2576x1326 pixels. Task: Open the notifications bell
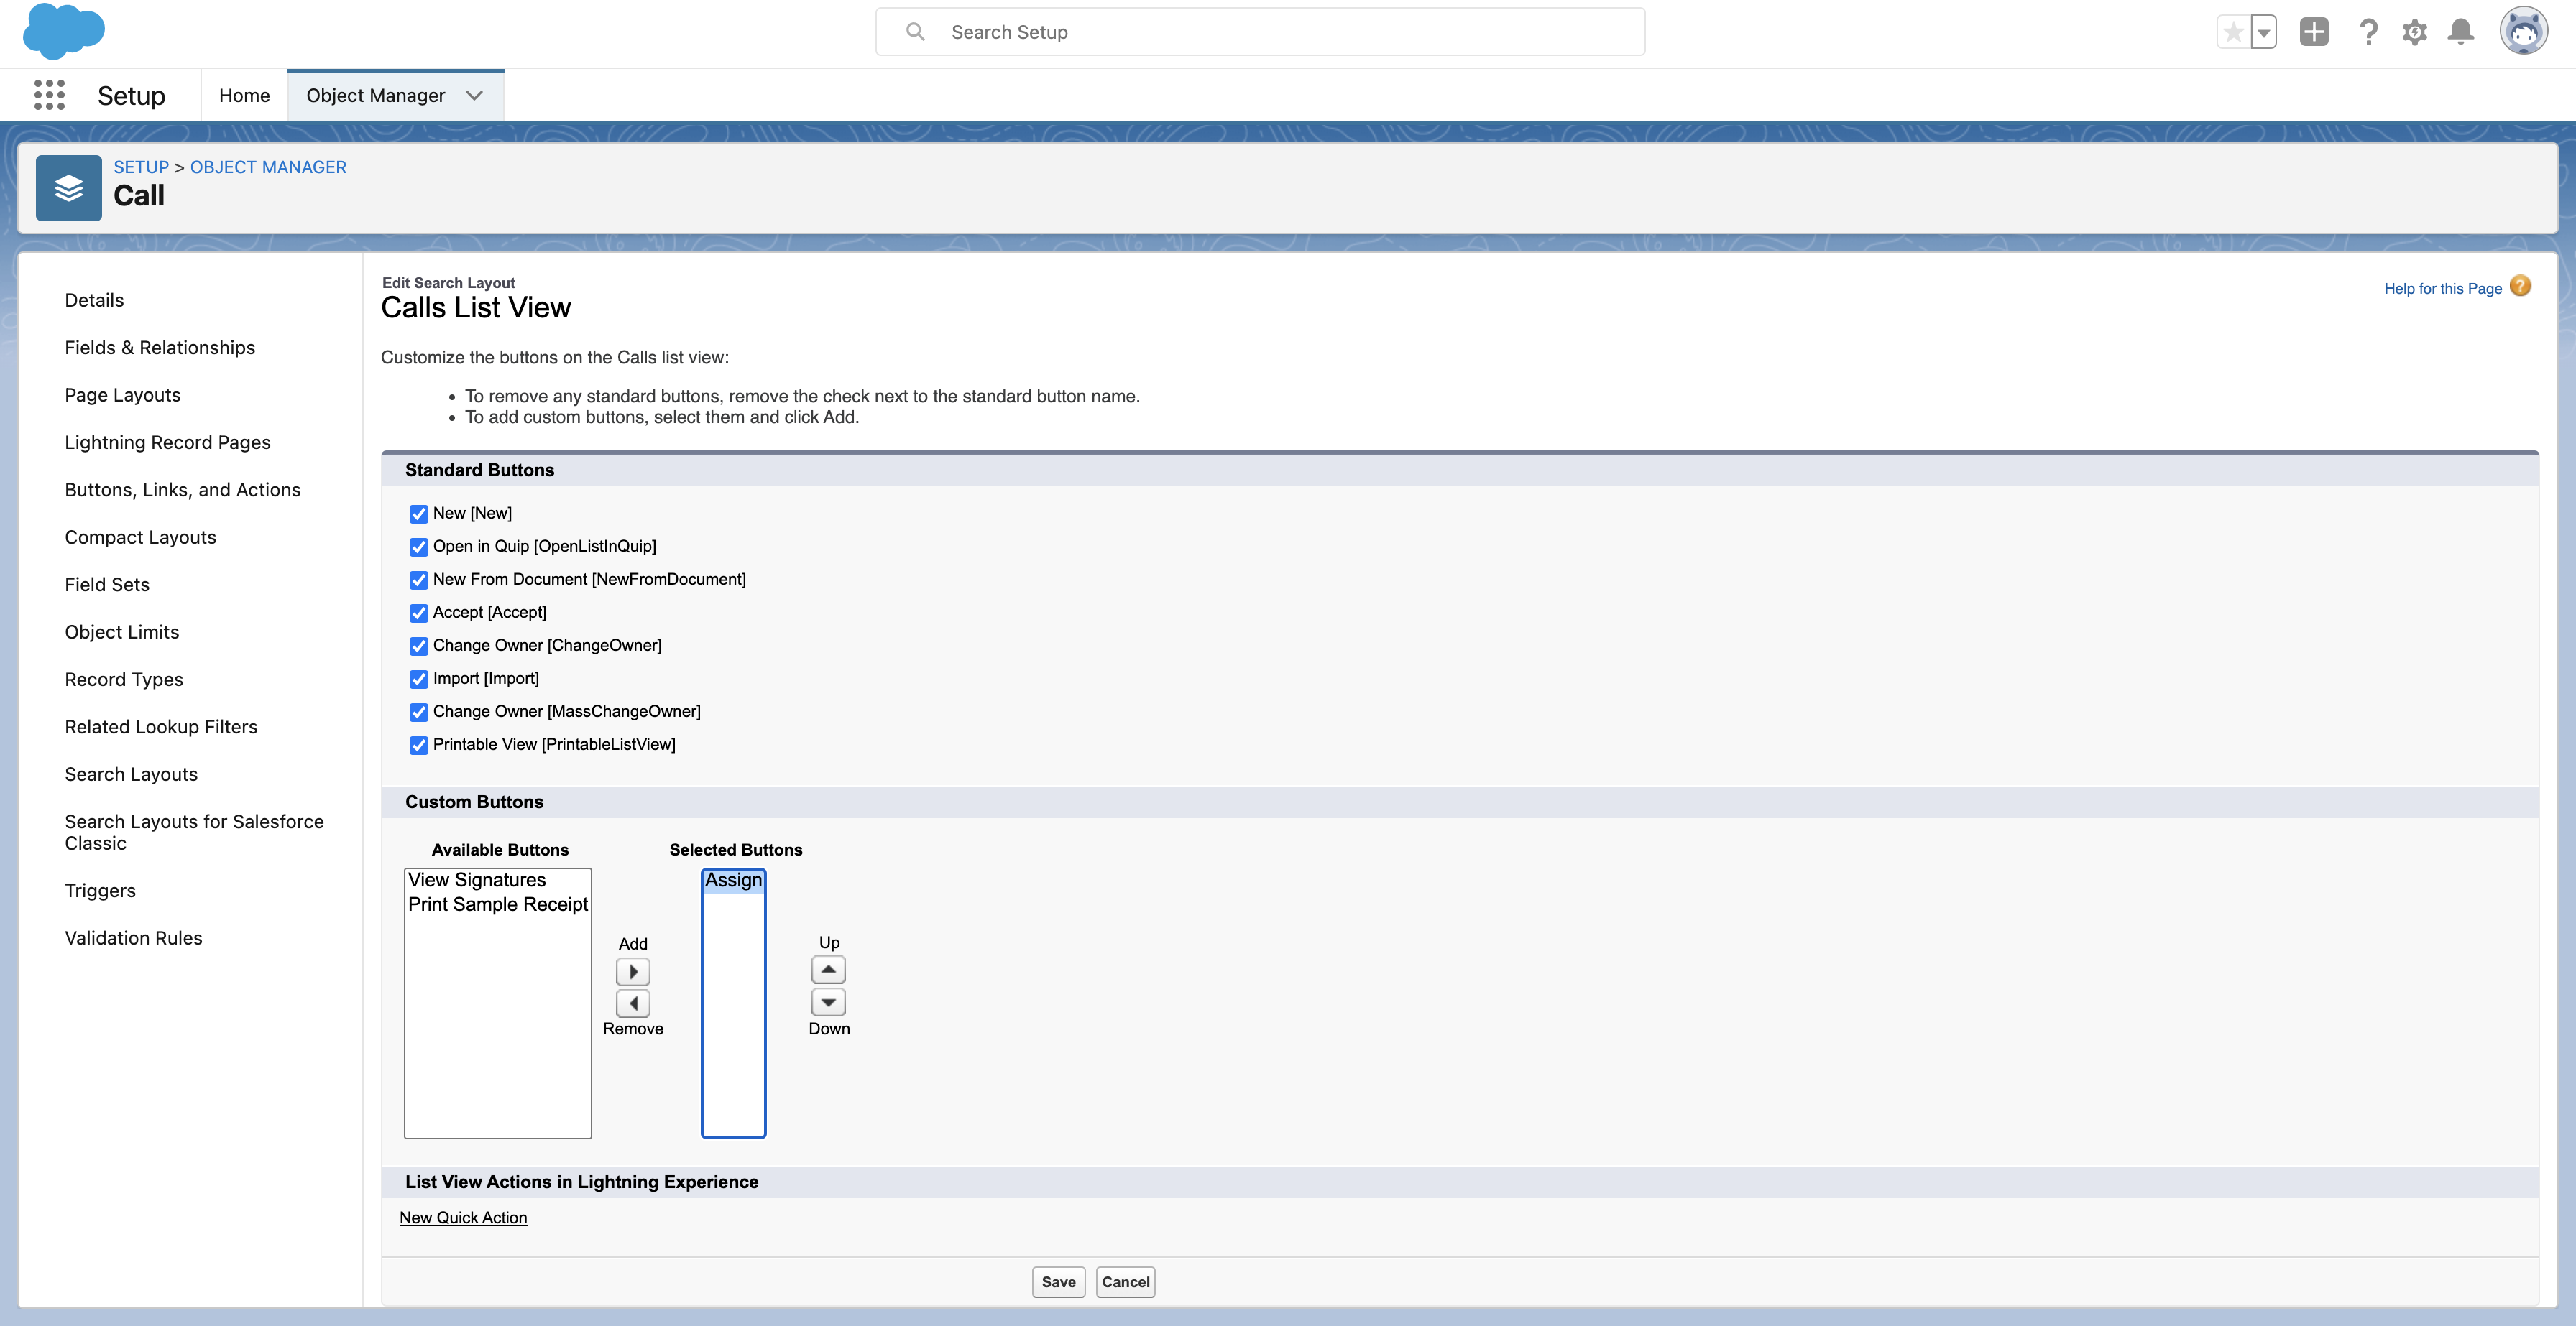click(2460, 32)
